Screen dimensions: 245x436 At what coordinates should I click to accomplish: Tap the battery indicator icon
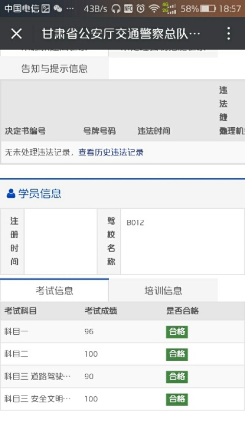point(208,9)
